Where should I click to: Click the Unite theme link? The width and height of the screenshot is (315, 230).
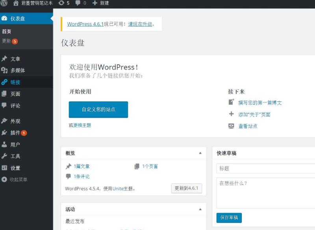tap(118, 189)
